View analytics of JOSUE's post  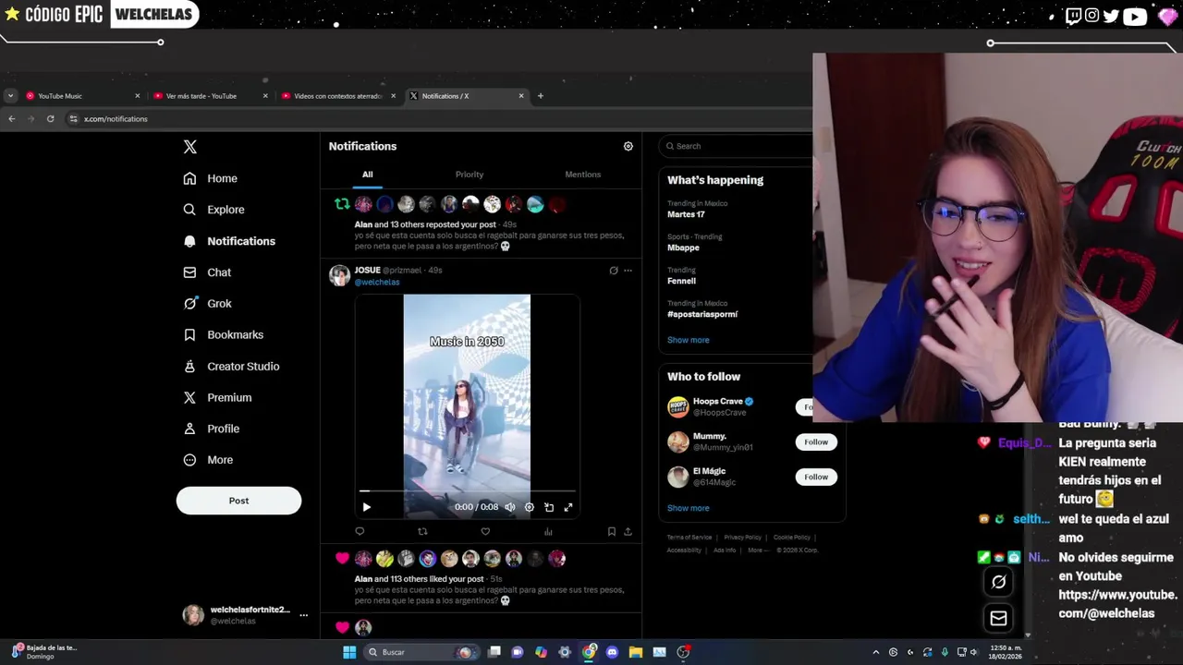point(548,531)
